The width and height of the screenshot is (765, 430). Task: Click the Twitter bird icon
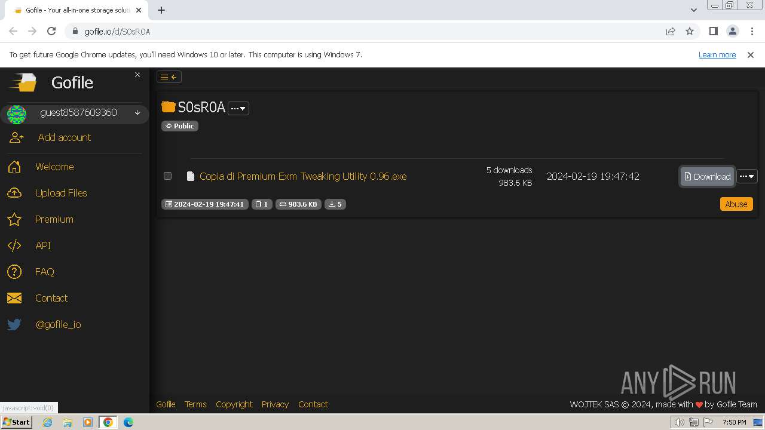coord(14,324)
